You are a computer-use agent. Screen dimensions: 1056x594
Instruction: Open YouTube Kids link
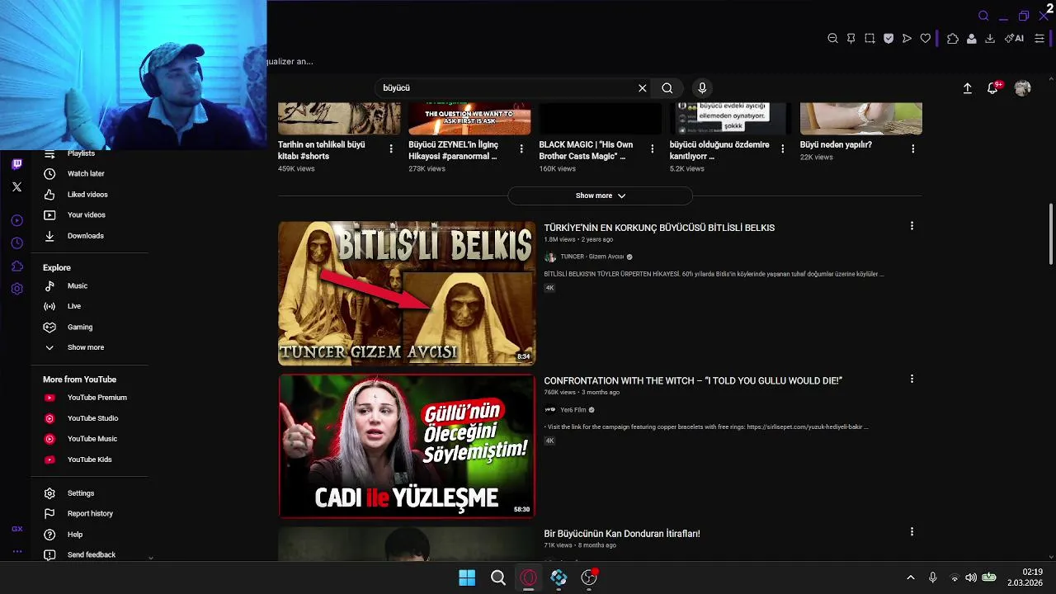pyautogui.click(x=89, y=460)
